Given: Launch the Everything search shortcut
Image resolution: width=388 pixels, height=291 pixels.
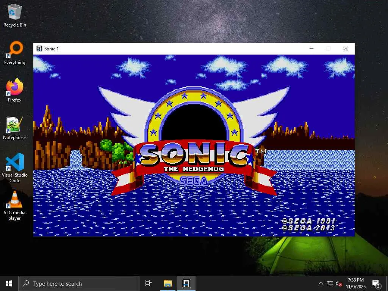Looking at the screenshot, I should pyautogui.click(x=15, y=53).
